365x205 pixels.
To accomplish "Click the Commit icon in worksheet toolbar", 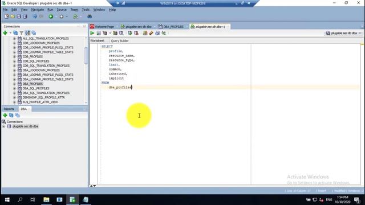I will [x=130, y=33].
